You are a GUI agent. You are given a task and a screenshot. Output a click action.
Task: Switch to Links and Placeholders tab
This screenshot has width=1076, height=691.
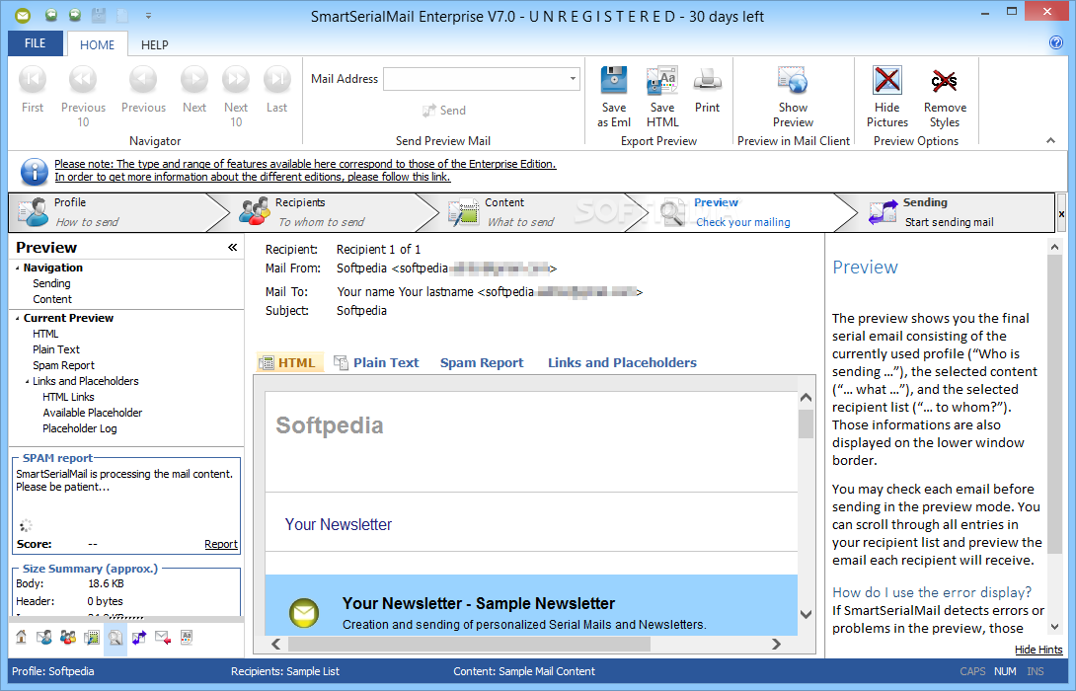tap(623, 363)
